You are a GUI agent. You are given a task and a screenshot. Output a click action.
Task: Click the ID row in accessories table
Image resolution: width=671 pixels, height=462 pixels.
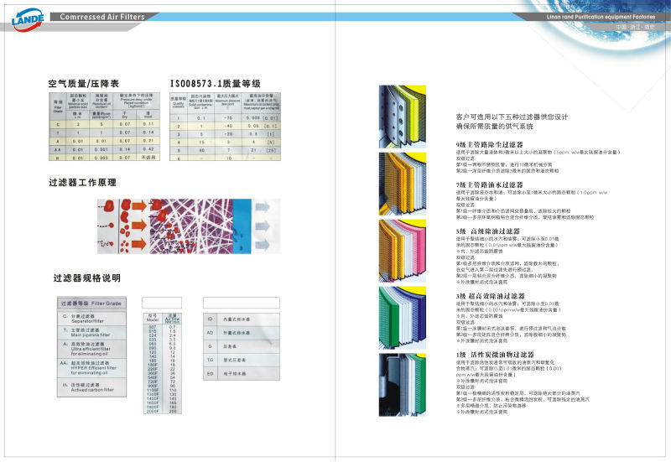231,319
